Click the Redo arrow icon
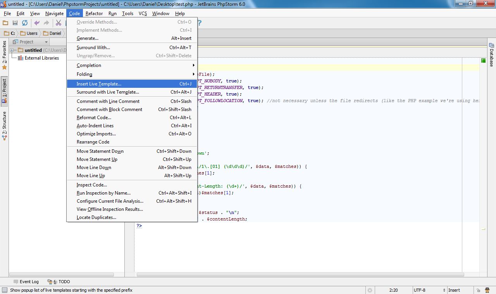 coord(46,23)
